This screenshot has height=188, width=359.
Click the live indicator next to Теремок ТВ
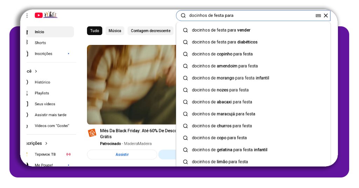tap(68, 154)
